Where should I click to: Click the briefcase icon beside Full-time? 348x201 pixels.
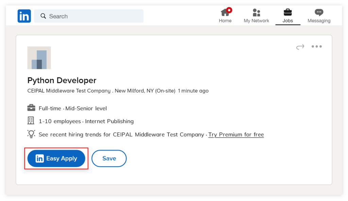31,108
